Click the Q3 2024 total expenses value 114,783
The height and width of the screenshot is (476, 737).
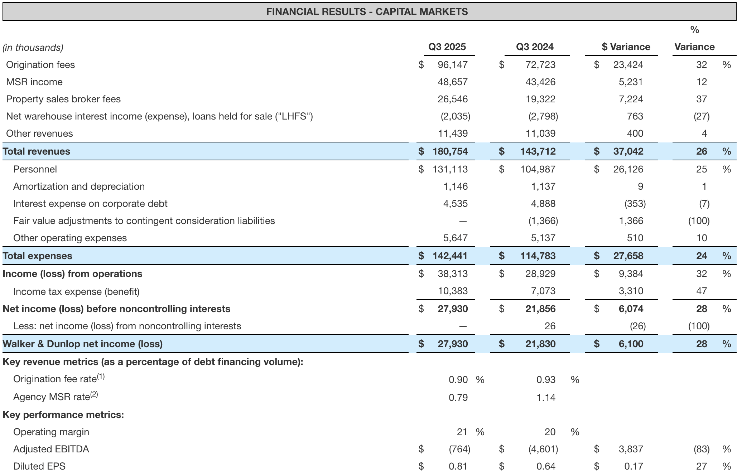pos(538,256)
